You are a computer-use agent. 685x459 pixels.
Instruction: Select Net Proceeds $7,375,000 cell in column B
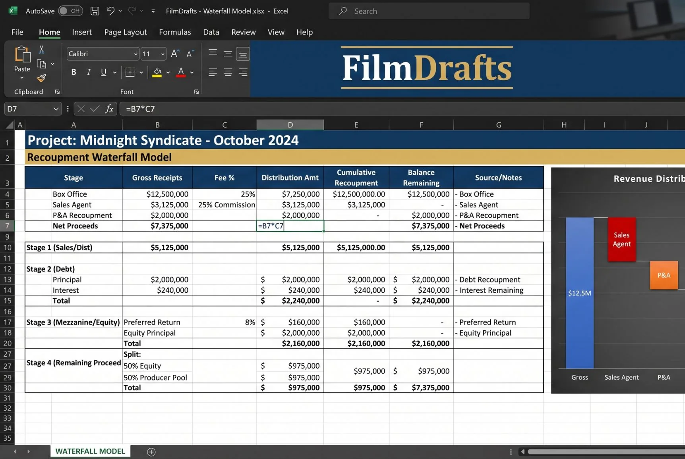tap(157, 226)
